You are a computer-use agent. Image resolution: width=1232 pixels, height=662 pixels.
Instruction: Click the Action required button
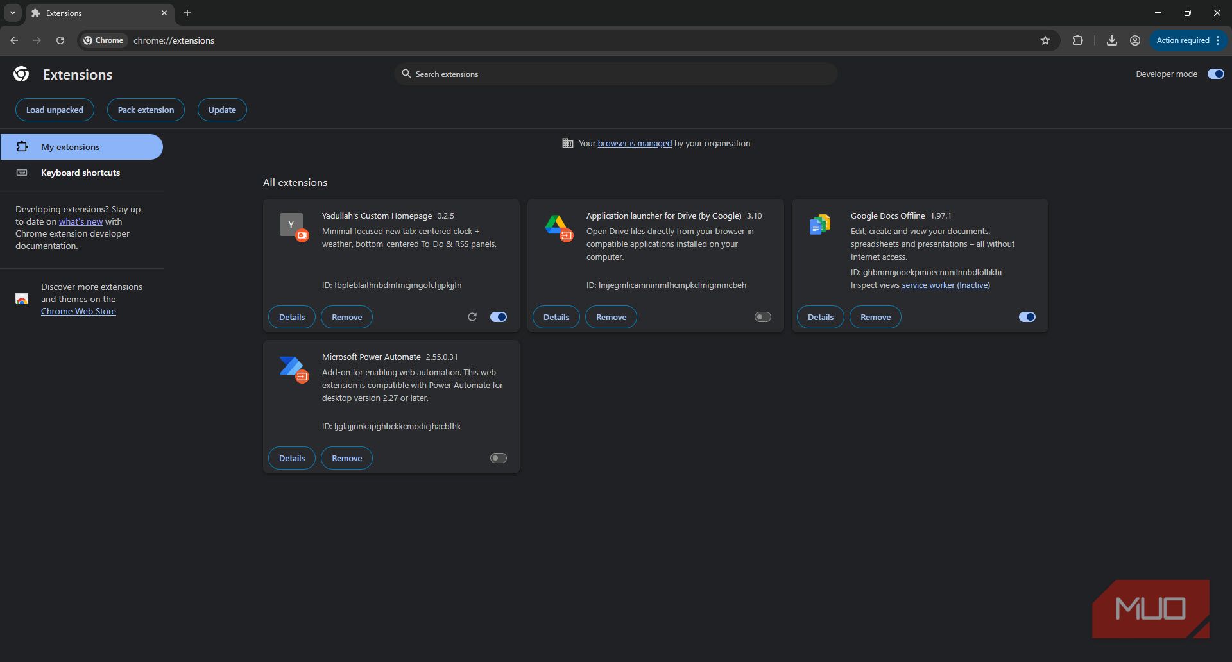click(x=1188, y=40)
